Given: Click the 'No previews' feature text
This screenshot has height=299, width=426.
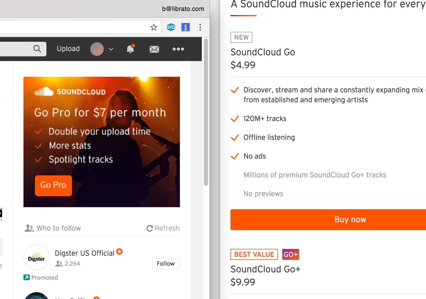Looking at the screenshot, I should pyautogui.click(x=263, y=194).
